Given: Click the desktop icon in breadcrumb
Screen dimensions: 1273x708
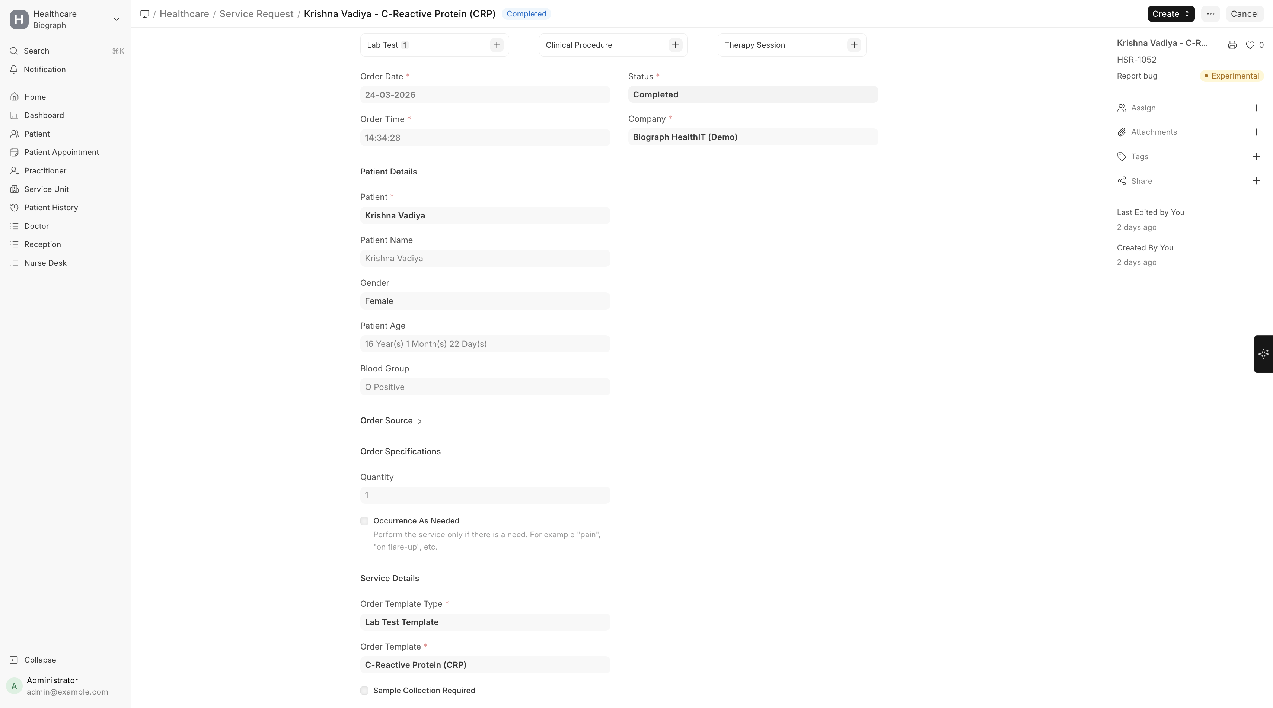Looking at the screenshot, I should (144, 14).
